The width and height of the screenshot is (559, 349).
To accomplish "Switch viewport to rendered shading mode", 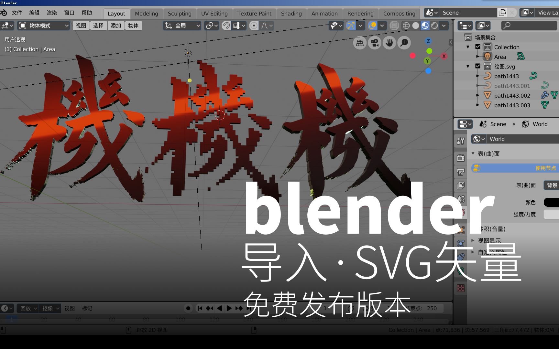I will tap(435, 26).
